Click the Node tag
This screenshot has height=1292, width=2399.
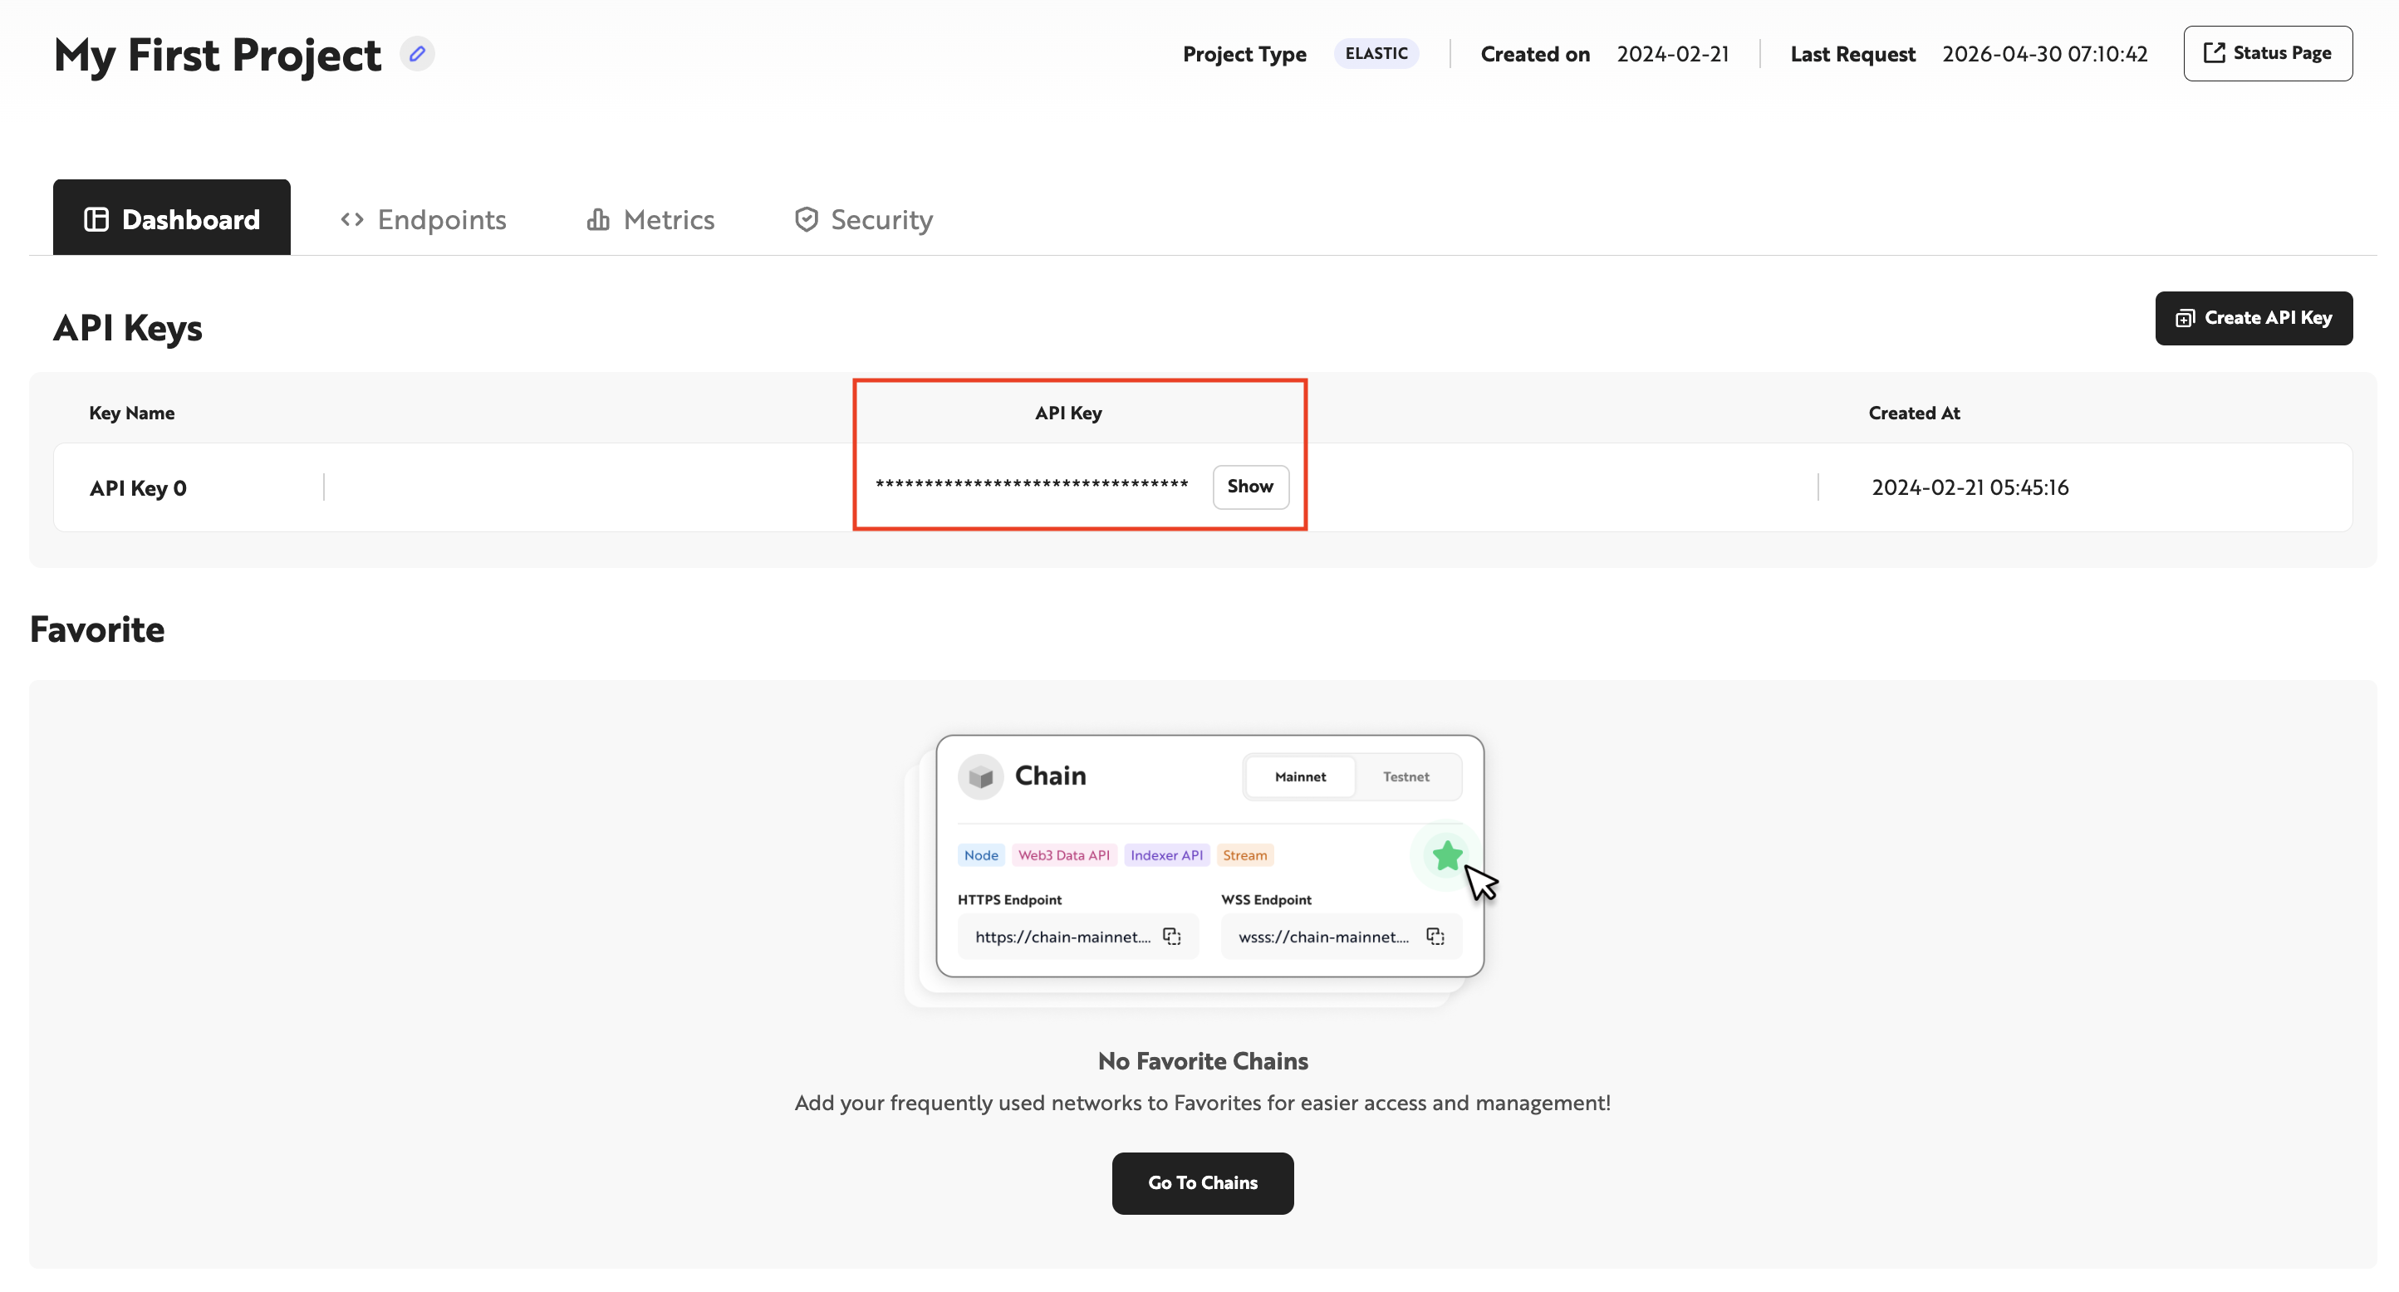pyautogui.click(x=981, y=854)
